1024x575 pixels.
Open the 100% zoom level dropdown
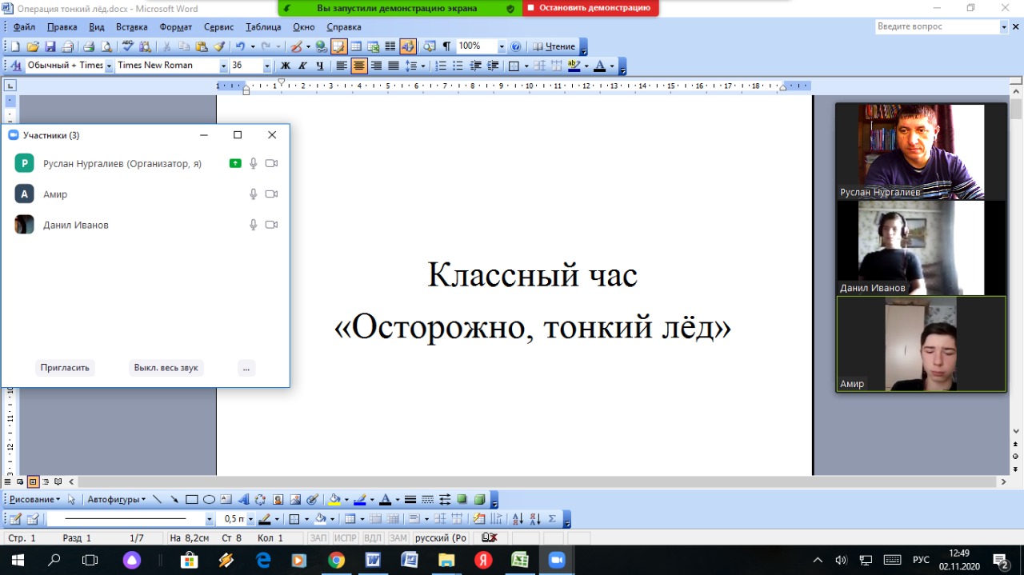502,46
